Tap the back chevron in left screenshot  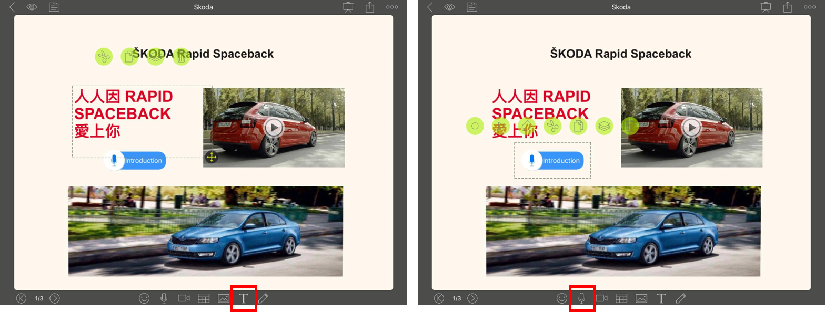tap(12, 7)
